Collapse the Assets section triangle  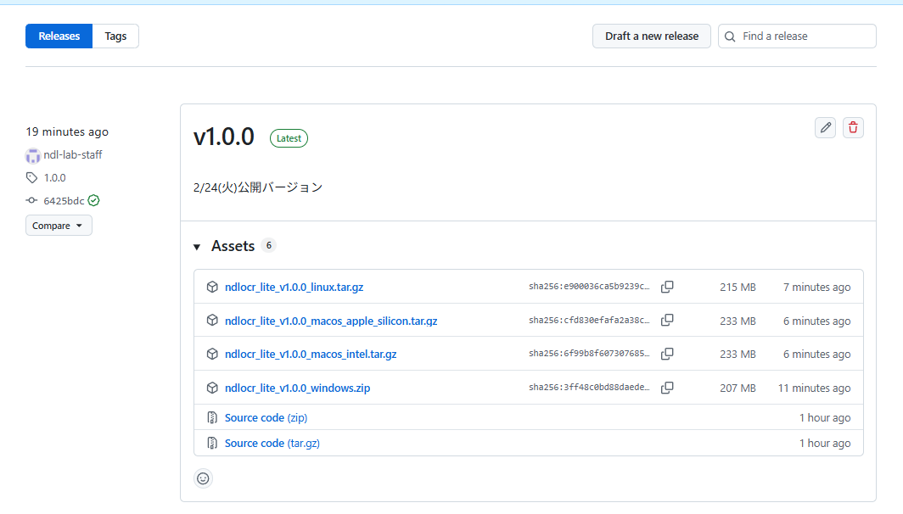197,247
